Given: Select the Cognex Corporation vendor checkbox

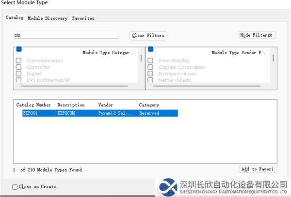Looking at the screenshot, I should (150, 67).
